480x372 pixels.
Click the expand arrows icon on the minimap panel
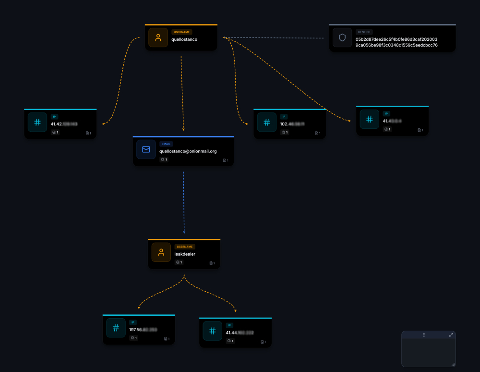451,335
